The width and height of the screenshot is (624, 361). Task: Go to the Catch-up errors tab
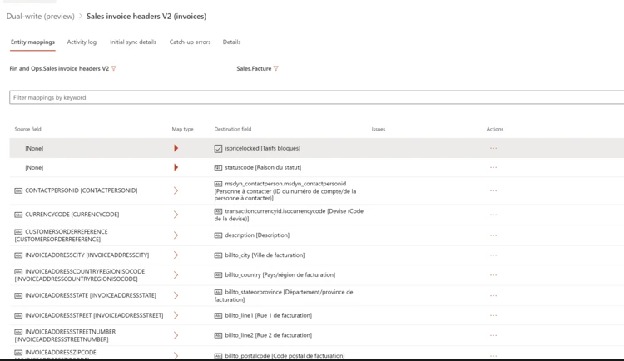(190, 42)
